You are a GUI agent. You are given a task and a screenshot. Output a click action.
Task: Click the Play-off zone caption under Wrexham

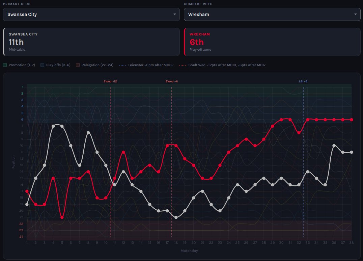(x=200, y=50)
